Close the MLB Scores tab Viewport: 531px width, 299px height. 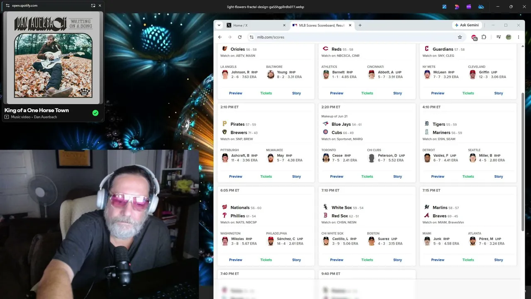coord(350,25)
